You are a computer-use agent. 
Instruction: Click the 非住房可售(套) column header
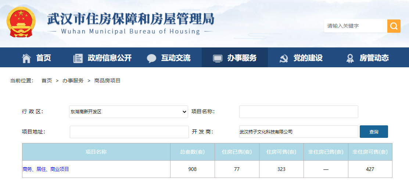pos(370,152)
